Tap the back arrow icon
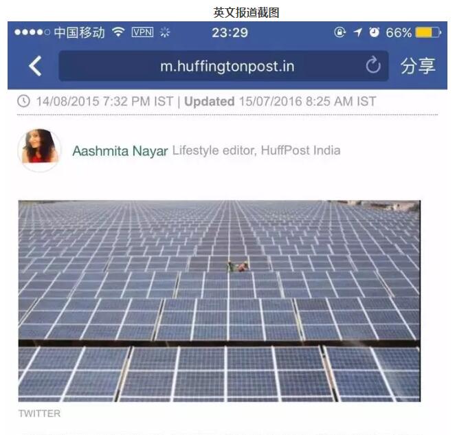455x435 pixels. [x=35, y=66]
